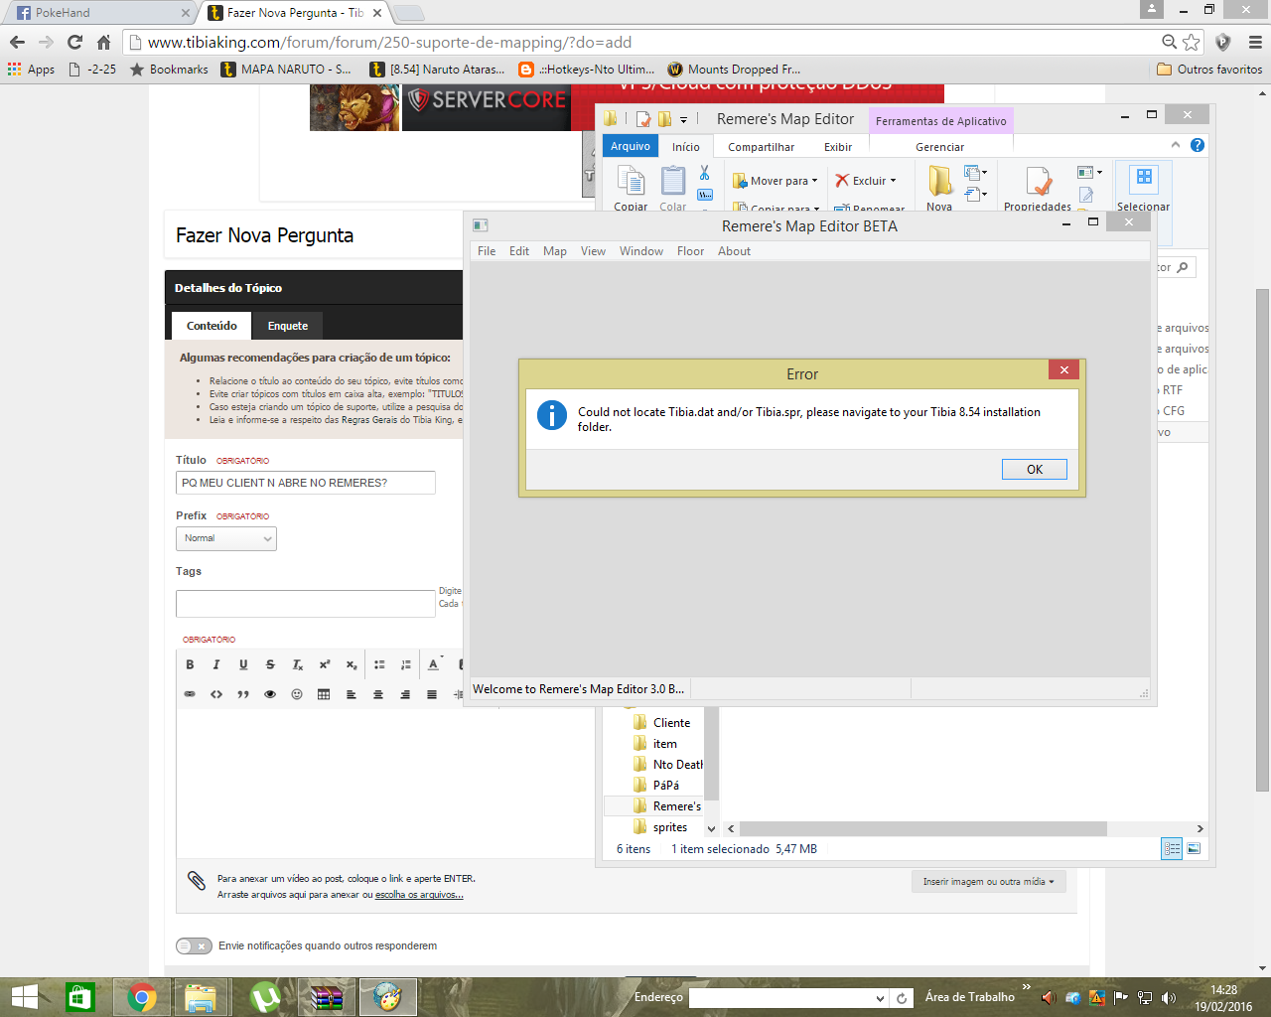This screenshot has width=1271, height=1017.
Task: Open the Floor menu in Remere's Map Editor
Action: pos(691,251)
